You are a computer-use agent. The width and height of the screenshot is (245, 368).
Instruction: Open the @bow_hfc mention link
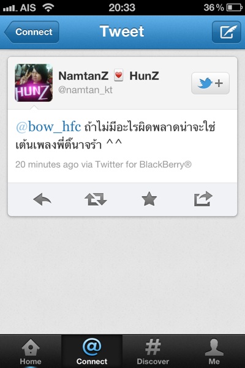pos(48,127)
